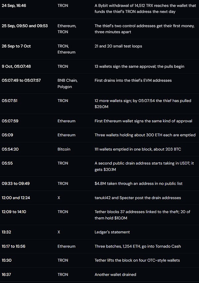Click the '25 Sep, 09:50 and 09:53' date entry

pos(25,26)
